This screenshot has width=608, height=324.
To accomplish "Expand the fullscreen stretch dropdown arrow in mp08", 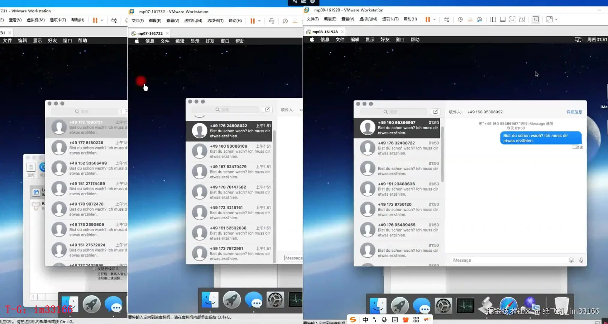I will tap(556, 19).
